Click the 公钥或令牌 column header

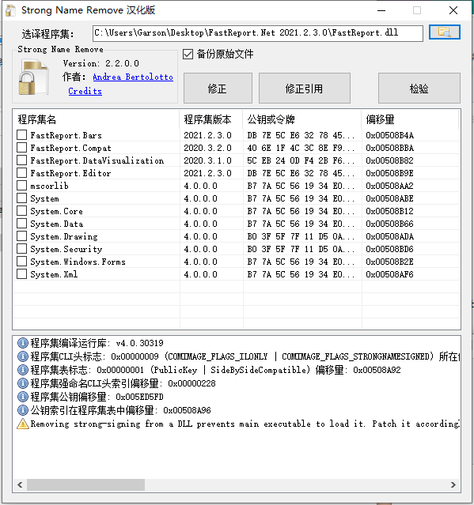coord(302,119)
